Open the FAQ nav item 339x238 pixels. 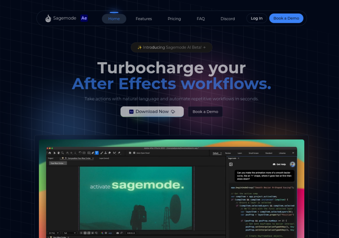coord(201,19)
